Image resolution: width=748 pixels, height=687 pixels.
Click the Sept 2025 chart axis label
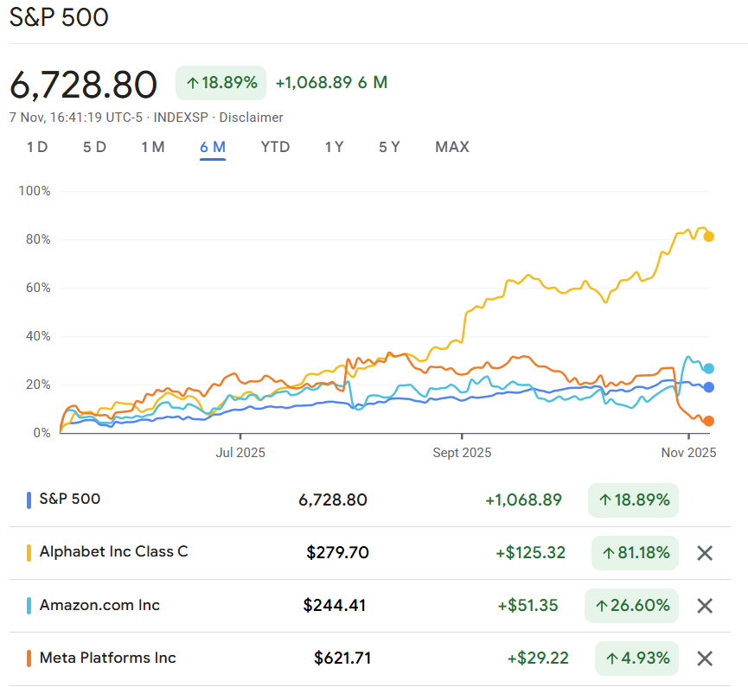point(462,452)
